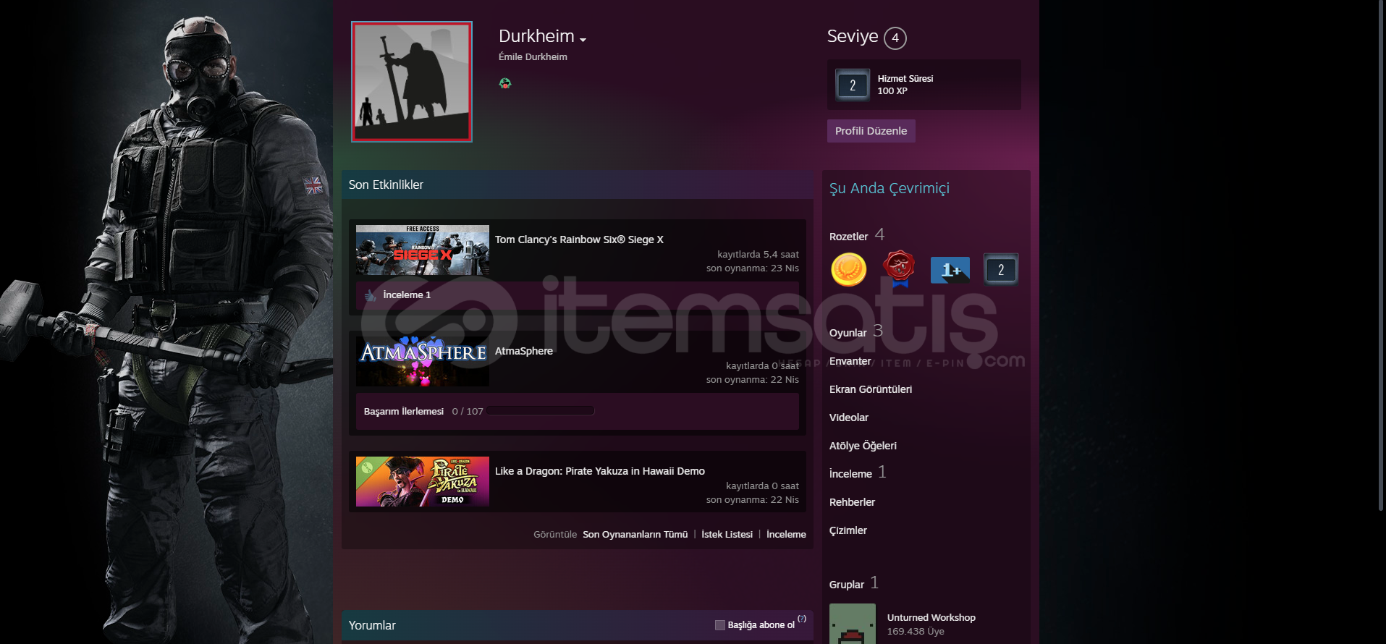Select the number 2 years badge in Rozetler row
This screenshot has width=1386, height=644.
tap(1001, 269)
